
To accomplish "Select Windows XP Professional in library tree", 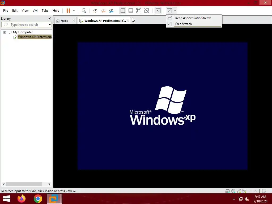I will click(x=35, y=37).
